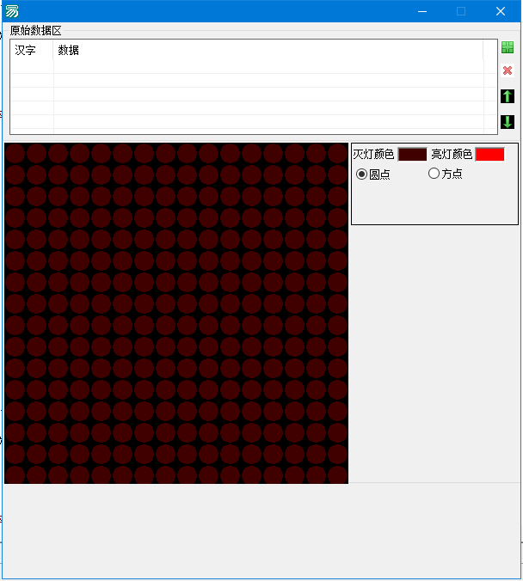Open the 亮灯颜色 red color swatch
Screen dimensions: 523x581
(x=490, y=154)
